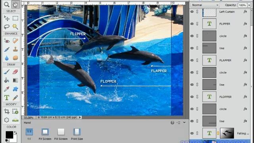This screenshot has height=143, width=254.
Task: Click the document size status text
Action: click(x=57, y=117)
